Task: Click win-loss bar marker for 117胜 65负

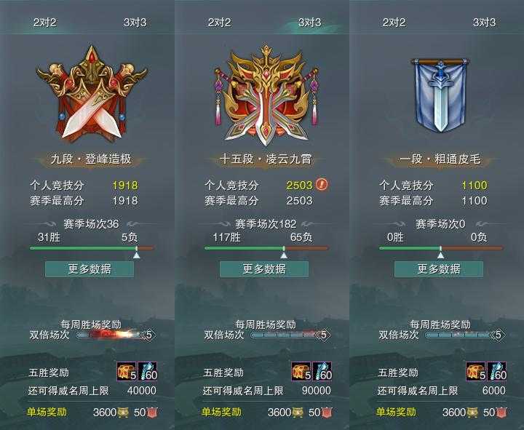Action: point(284,255)
